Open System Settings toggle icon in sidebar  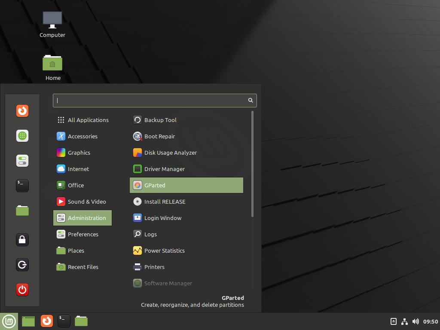(x=22, y=161)
